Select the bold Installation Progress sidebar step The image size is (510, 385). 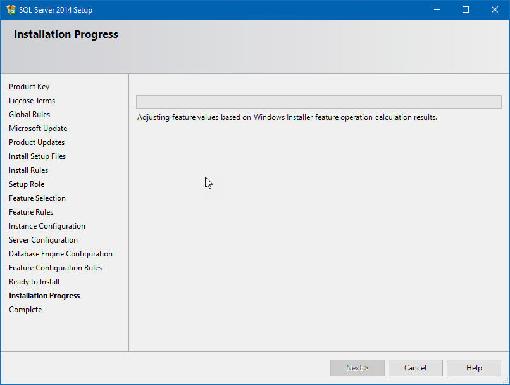44,296
